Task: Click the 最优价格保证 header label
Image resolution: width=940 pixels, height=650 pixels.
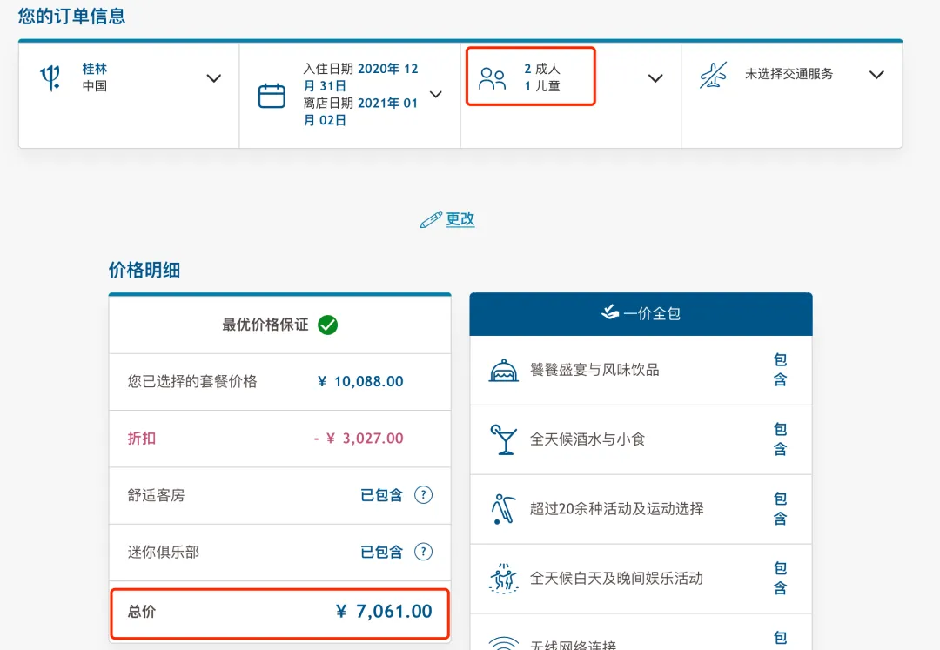Action: point(265,325)
